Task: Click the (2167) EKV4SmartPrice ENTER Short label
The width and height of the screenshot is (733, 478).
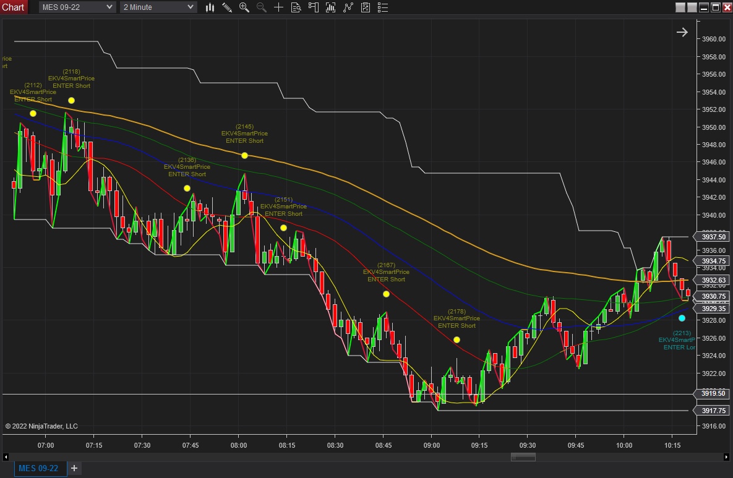Action: click(386, 272)
